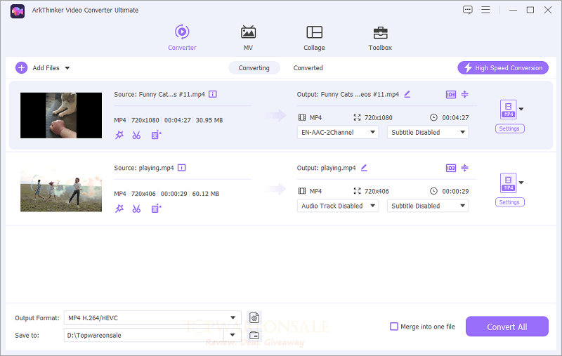Open the feedback chat icon
The width and height of the screenshot is (562, 356).
point(468,10)
